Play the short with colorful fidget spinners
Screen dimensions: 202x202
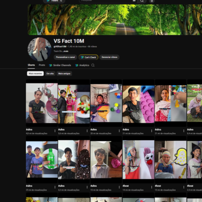[x=106, y=103]
